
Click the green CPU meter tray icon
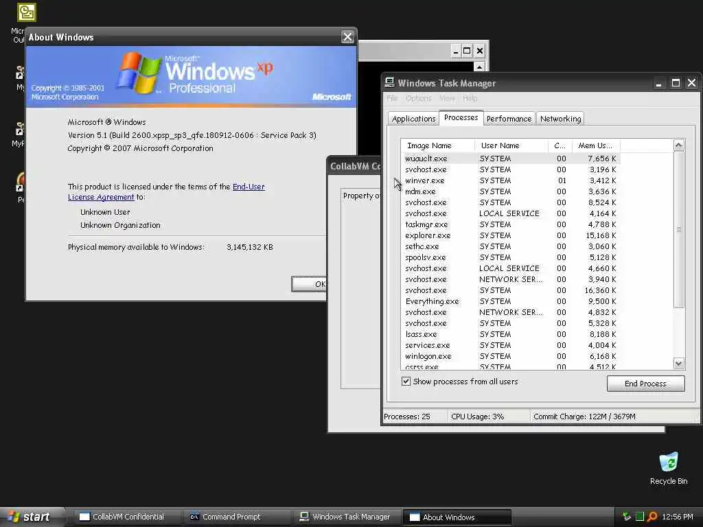click(640, 517)
